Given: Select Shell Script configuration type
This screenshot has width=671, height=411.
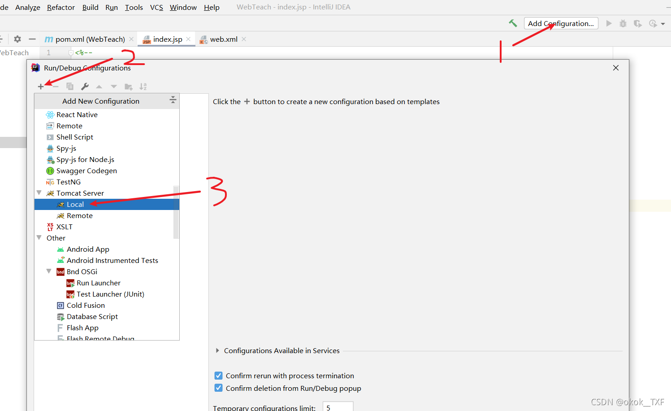Looking at the screenshot, I should coord(107,137).
